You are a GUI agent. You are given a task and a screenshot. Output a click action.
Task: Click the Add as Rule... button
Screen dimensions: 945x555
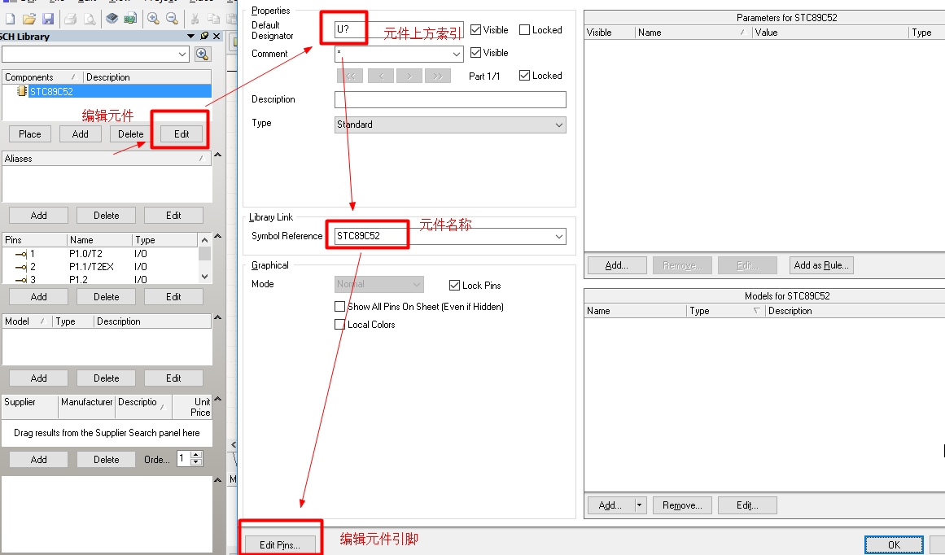821,265
